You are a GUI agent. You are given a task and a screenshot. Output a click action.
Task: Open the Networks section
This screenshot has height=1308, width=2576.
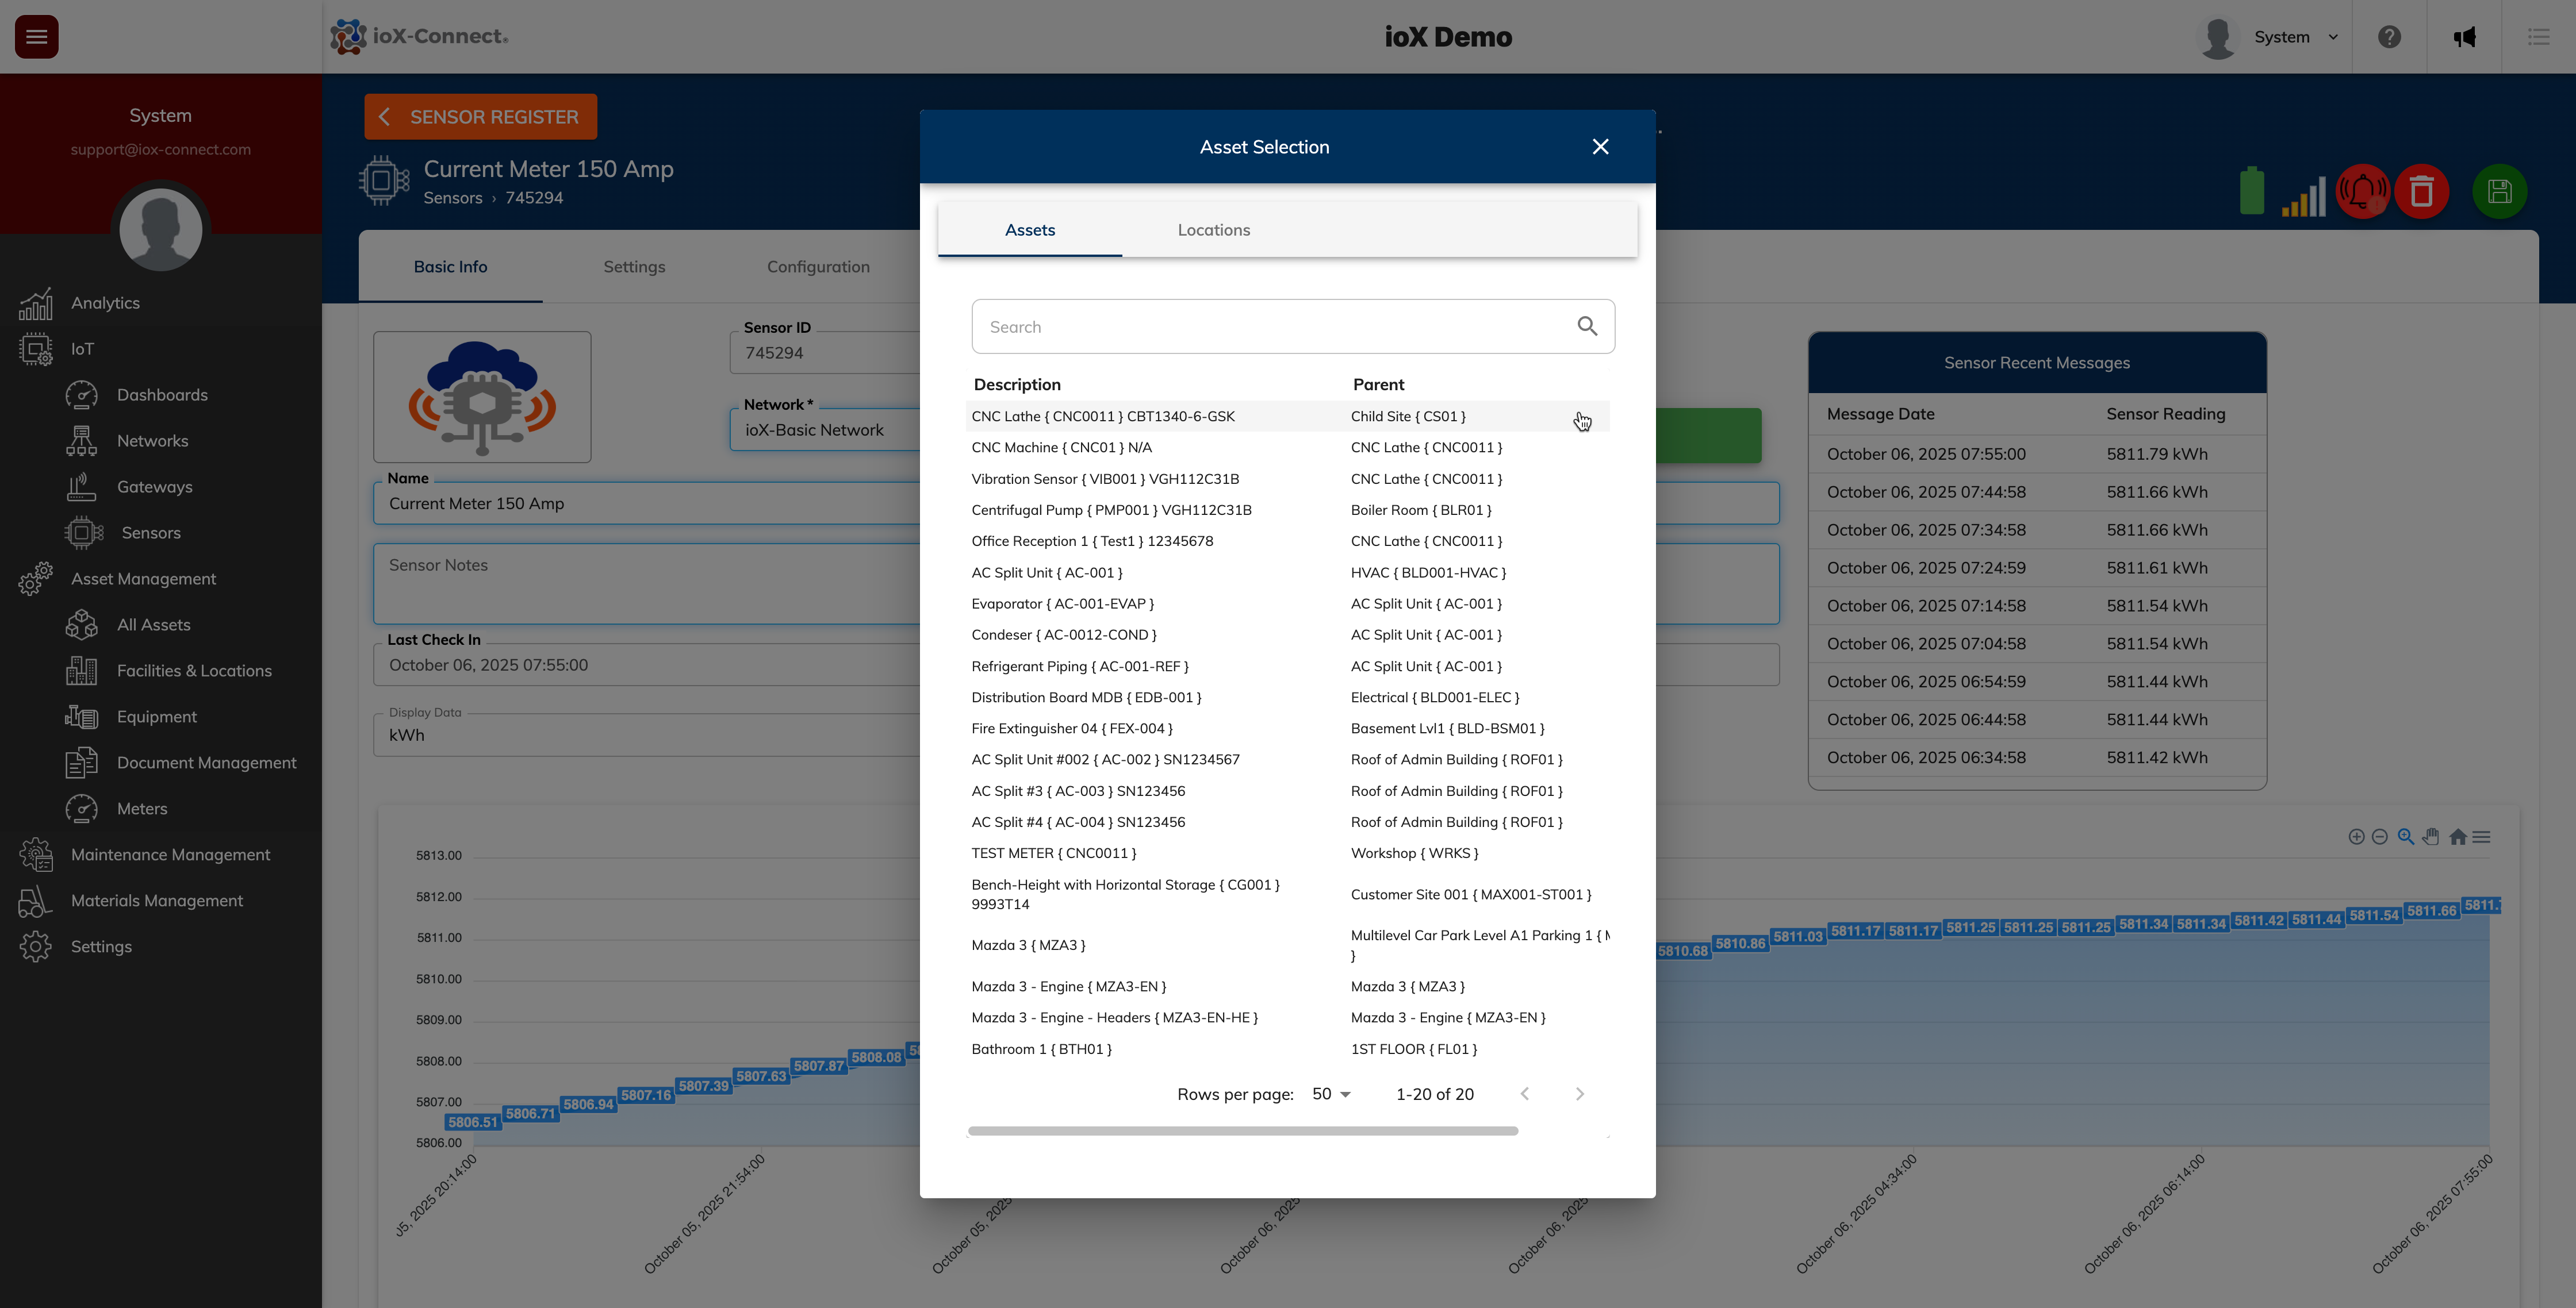pos(153,441)
